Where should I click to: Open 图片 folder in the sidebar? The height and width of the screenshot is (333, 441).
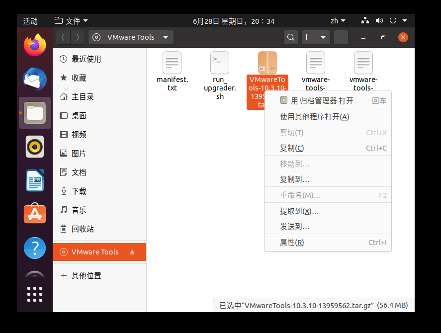[99, 153]
